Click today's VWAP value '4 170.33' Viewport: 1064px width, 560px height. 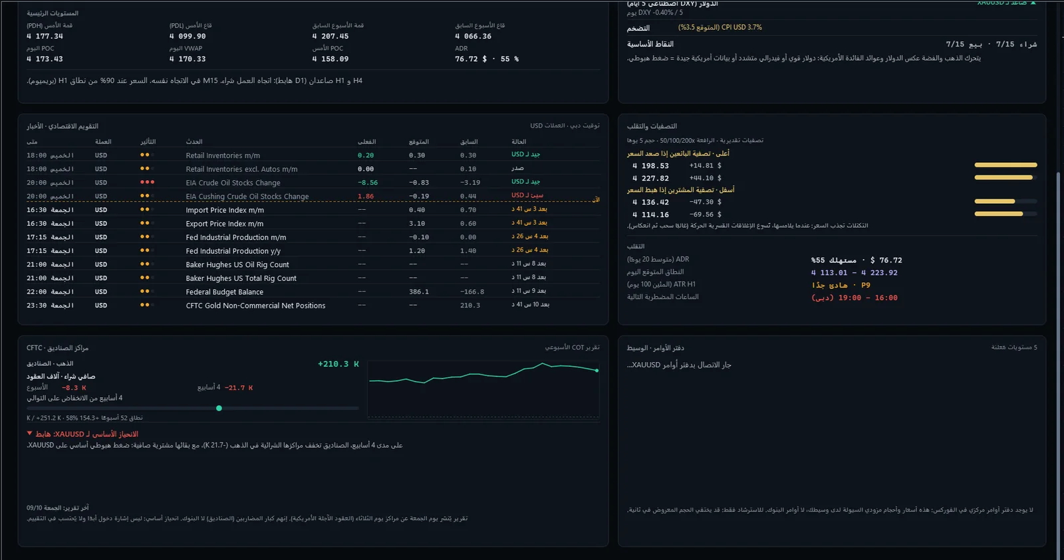(x=188, y=59)
